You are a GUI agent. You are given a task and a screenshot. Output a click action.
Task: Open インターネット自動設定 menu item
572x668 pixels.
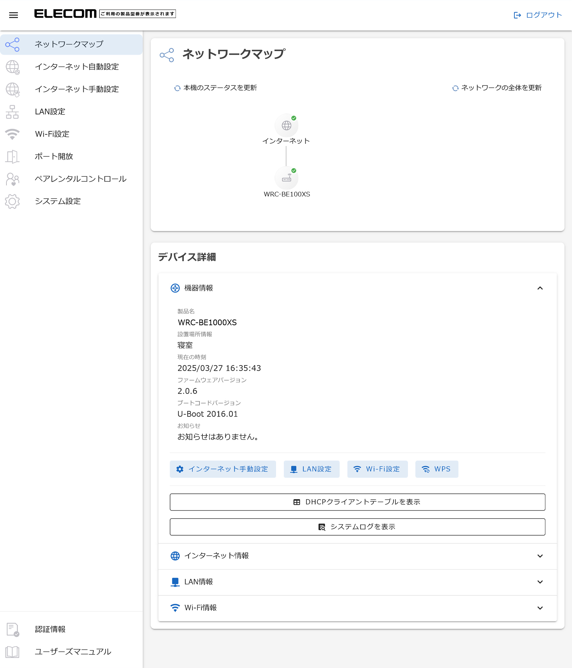point(77,67)
